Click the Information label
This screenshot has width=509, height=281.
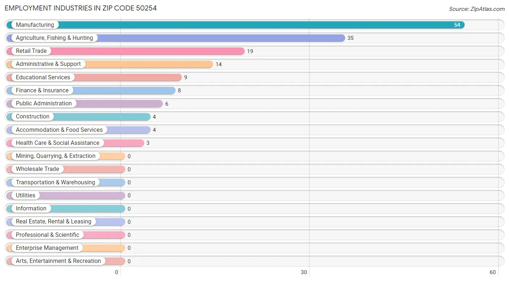pos(31,208)
